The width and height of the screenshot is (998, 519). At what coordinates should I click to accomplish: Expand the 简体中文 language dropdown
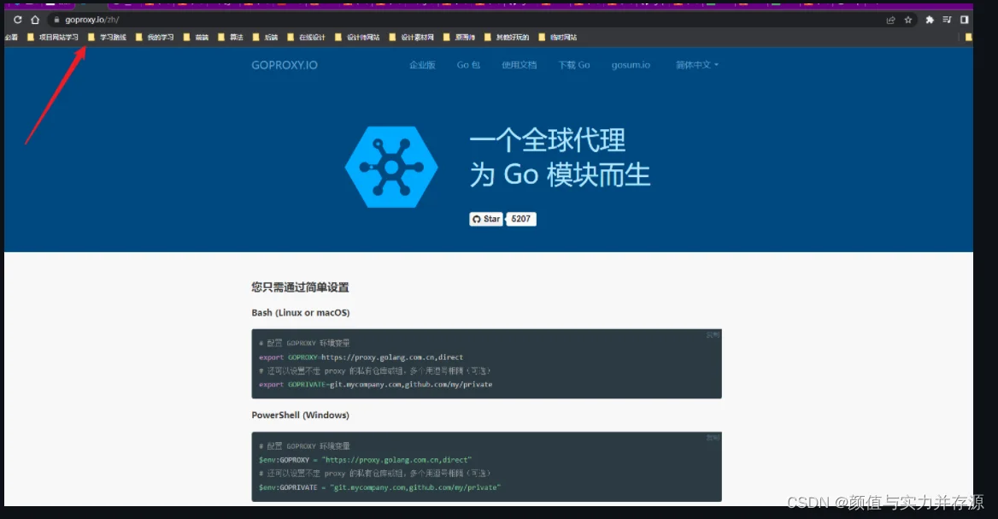click(x=697, y=65)
